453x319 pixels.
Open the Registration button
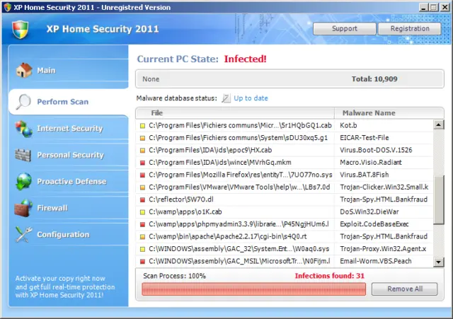[x=410, y=28]
